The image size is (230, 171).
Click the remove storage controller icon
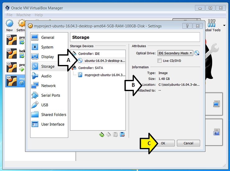tap(108, 134)
